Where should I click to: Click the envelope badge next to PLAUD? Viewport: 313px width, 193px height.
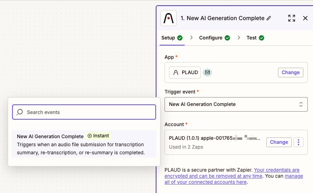coord(208,73)
